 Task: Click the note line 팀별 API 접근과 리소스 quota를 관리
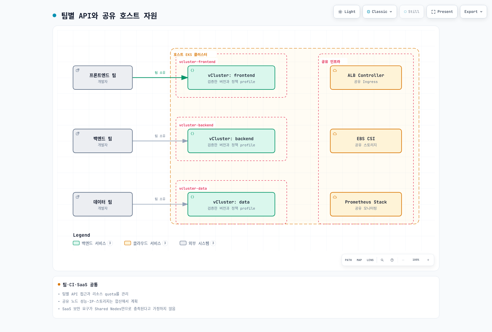pyautogui.click(x=95, y=294)
